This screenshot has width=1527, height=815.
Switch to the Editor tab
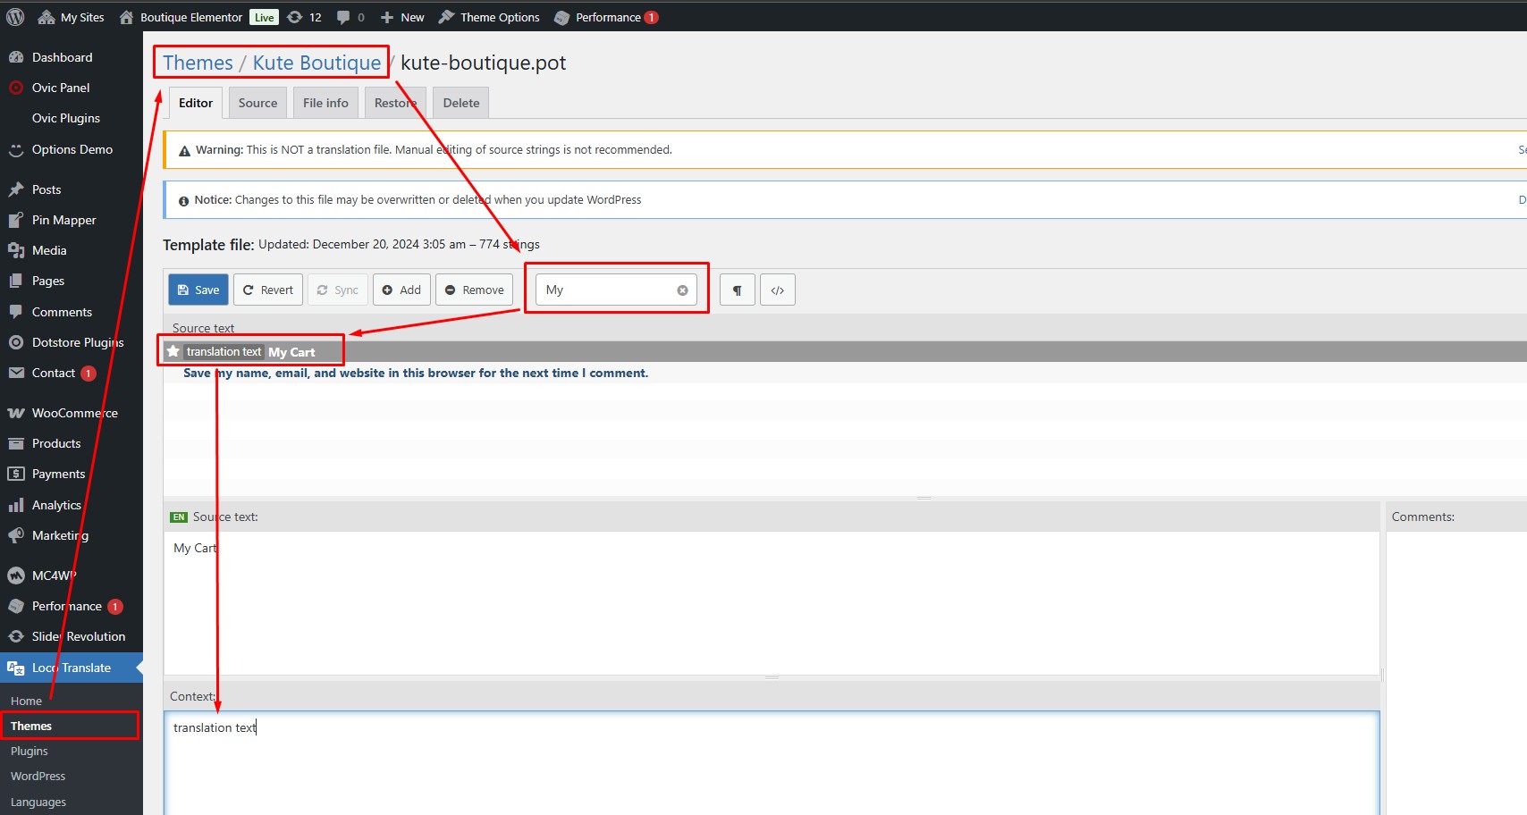(196, 103)
